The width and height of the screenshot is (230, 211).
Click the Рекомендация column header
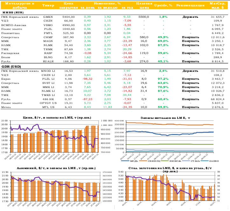click(x=190, y=5)
